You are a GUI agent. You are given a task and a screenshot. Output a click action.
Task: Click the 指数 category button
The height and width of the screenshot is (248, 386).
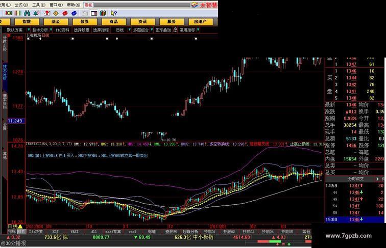[x=27, y=21]
